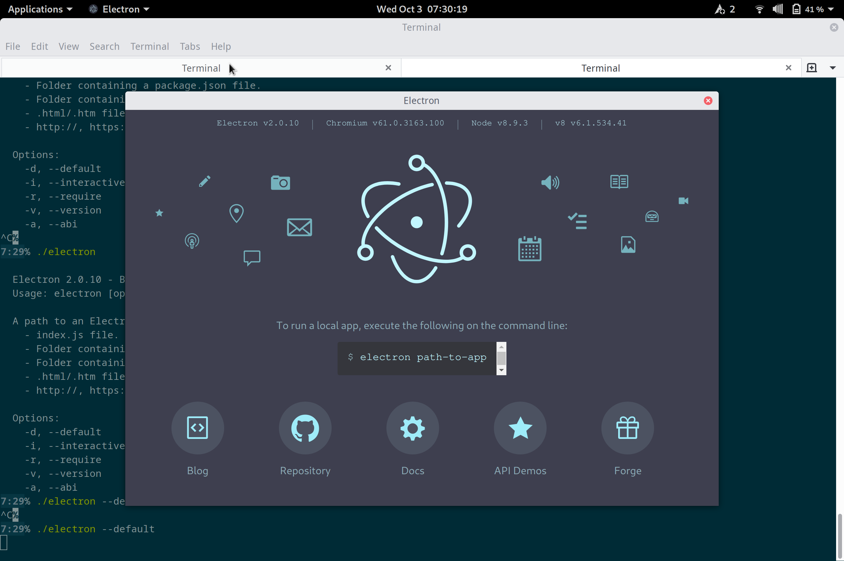Open the API Demos star icon

coord(520,428)
